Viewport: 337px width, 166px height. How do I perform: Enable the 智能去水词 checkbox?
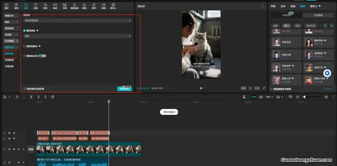(24, 56)
